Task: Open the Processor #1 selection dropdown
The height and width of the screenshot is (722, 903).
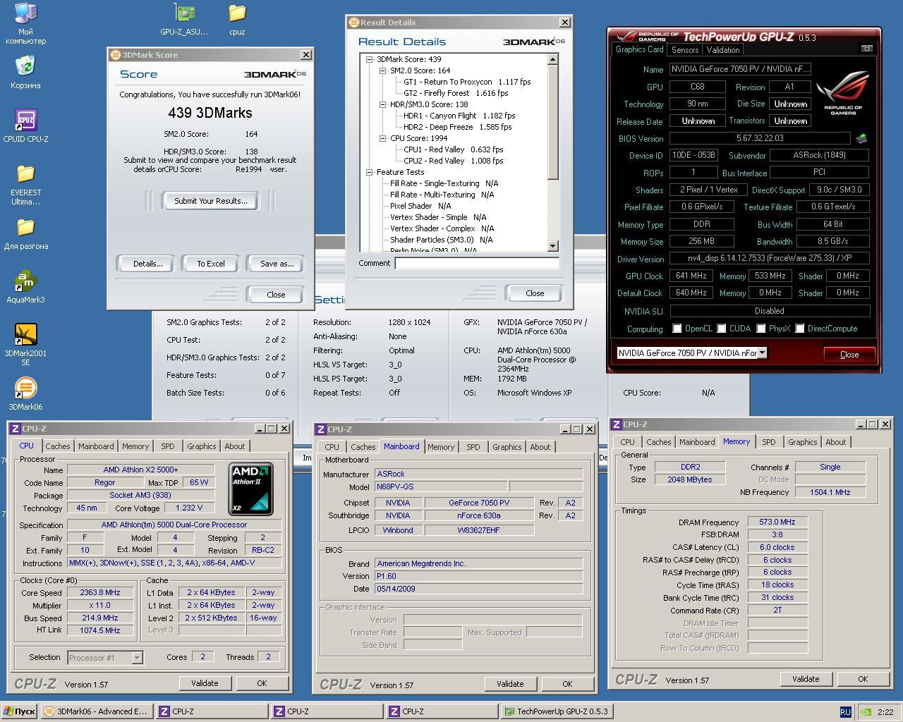Action: [x=137, y=657]
